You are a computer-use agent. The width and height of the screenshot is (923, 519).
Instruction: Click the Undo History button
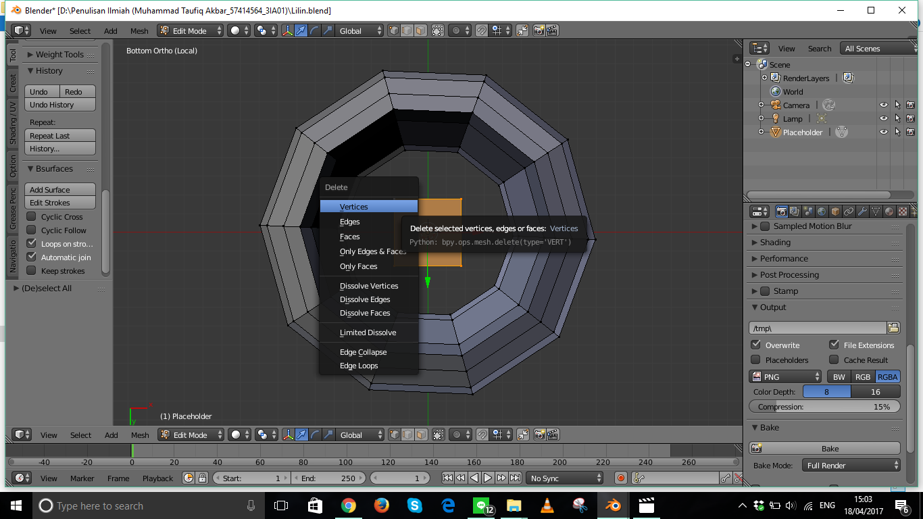point(60,105)
